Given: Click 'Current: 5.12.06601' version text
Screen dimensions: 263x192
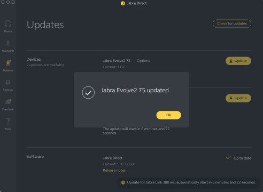Looking at the screenshot, I should point(119,164).
